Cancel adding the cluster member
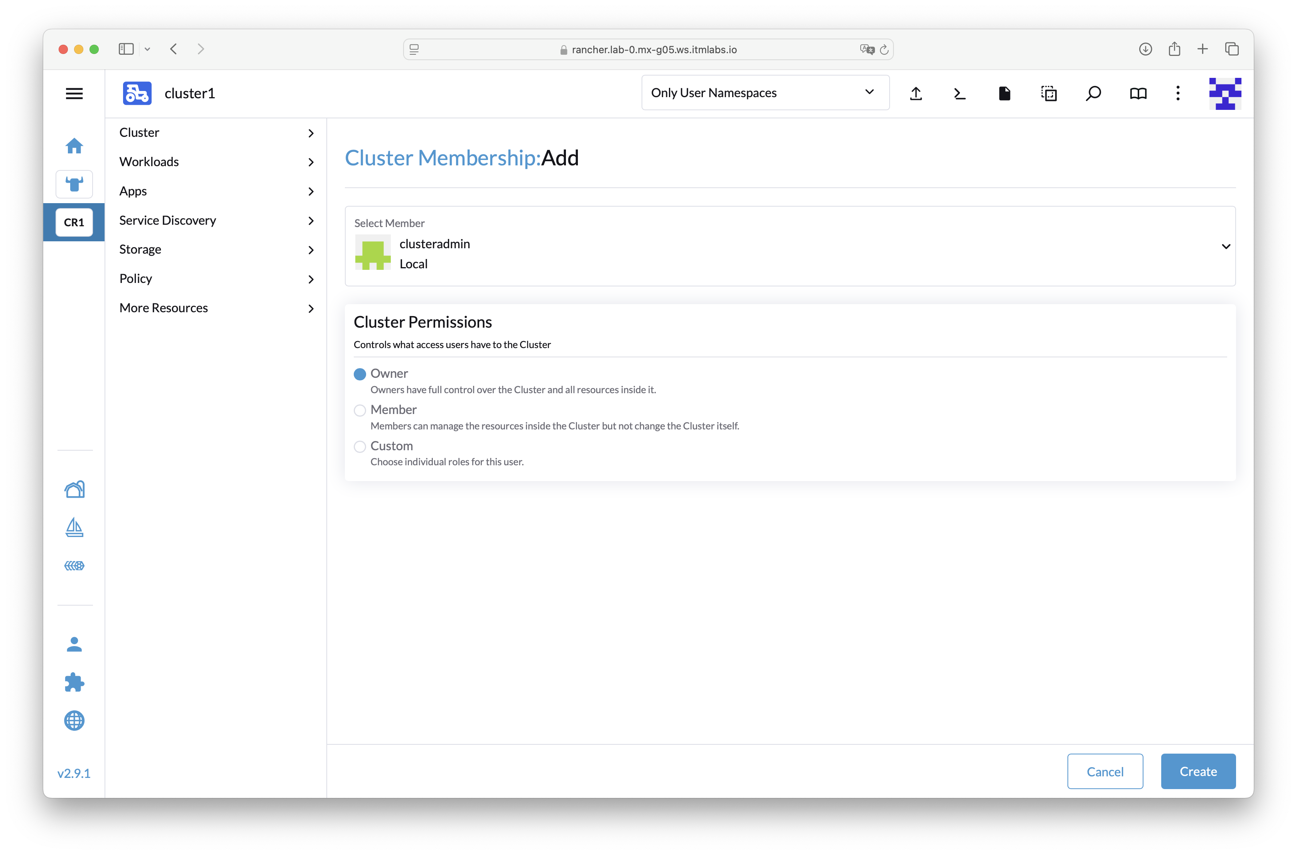 (x=1105, y=771)
